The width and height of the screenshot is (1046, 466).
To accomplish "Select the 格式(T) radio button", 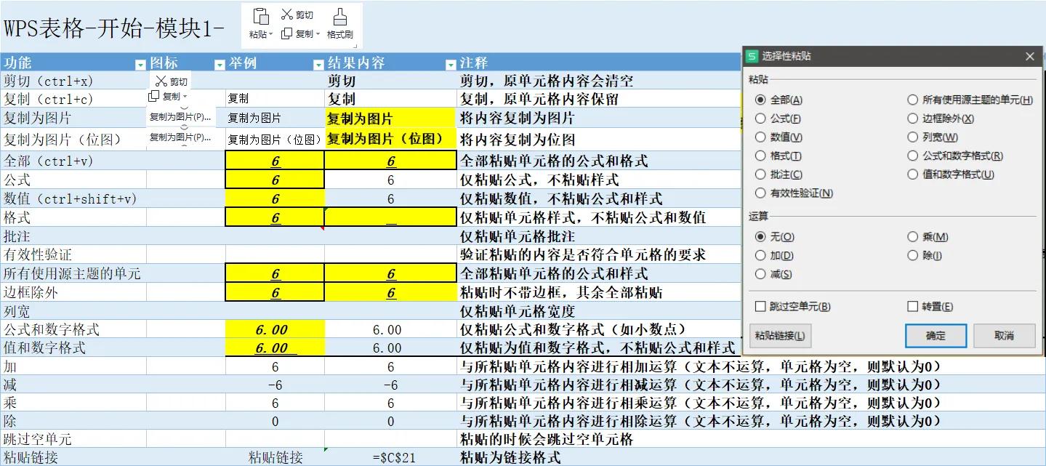I will point(760,156).
